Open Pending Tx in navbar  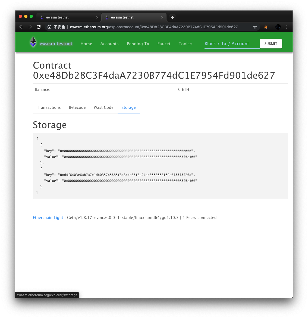(138, 44)
